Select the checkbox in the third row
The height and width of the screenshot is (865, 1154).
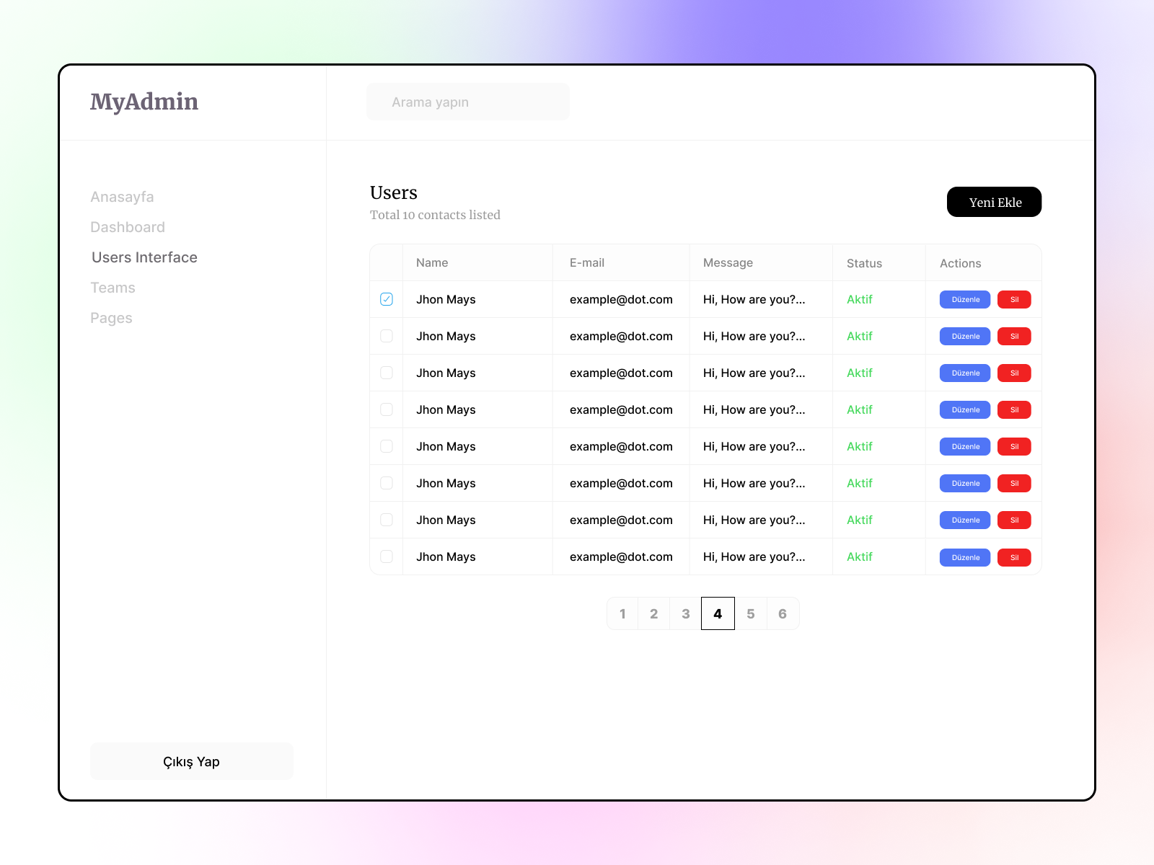[x=386, y=373]
